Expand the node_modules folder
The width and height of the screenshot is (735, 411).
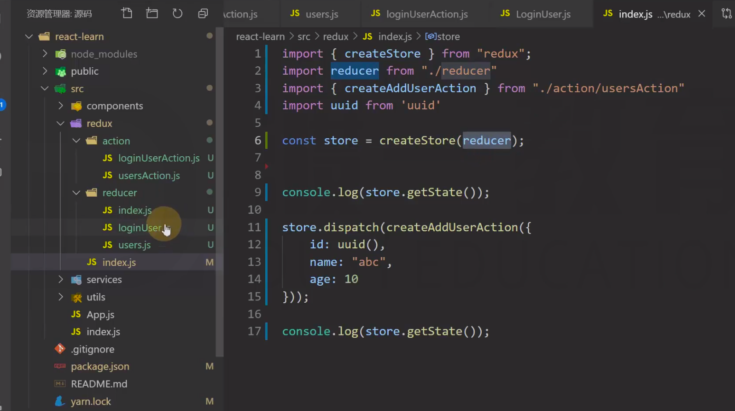[45, 54]
